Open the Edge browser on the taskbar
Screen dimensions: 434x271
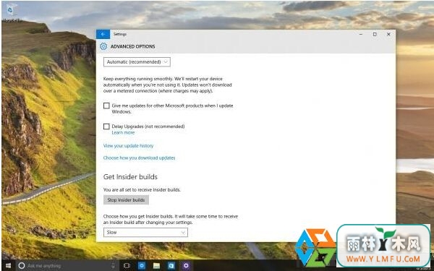142,266
